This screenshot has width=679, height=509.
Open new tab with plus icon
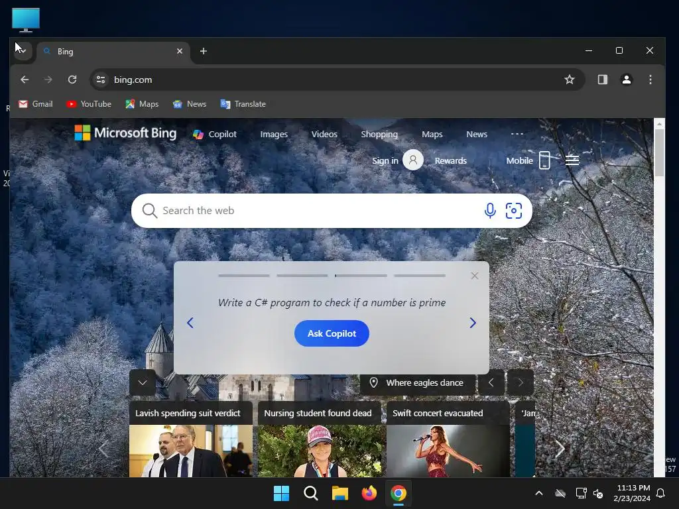point(203,51)
